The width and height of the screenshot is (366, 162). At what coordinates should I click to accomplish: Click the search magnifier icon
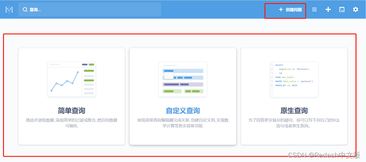coord(25,10)
